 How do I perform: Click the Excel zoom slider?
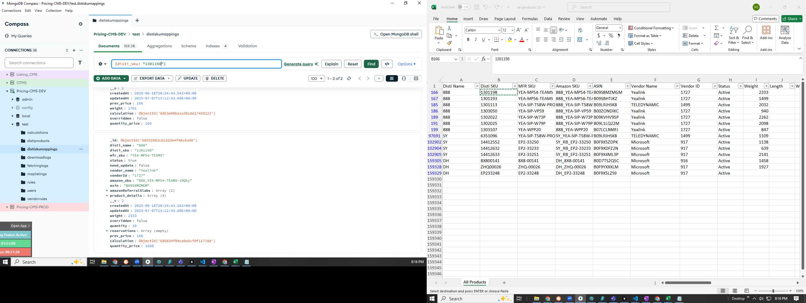coord(773,291)
